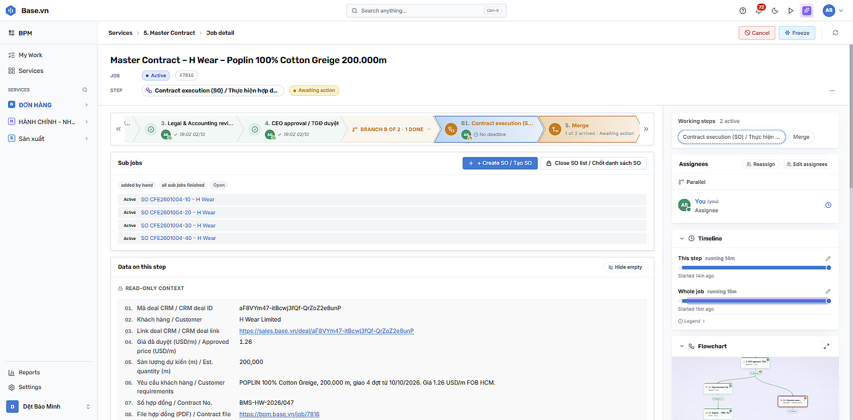Screen dimensions: 853x420
Task: Edit This step timeline pencil icon
Action: [828, 258]
